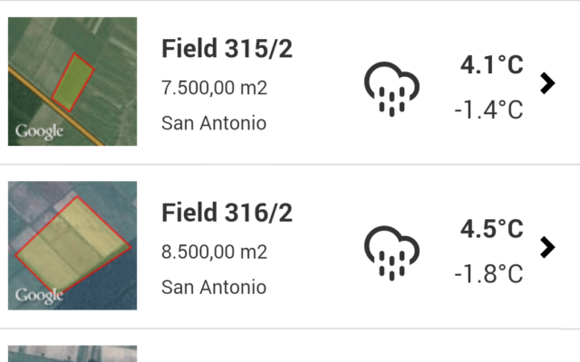580x362 pixels.
Task: Expand Field 315/2 details with chevron arrow
Action: 547,83
